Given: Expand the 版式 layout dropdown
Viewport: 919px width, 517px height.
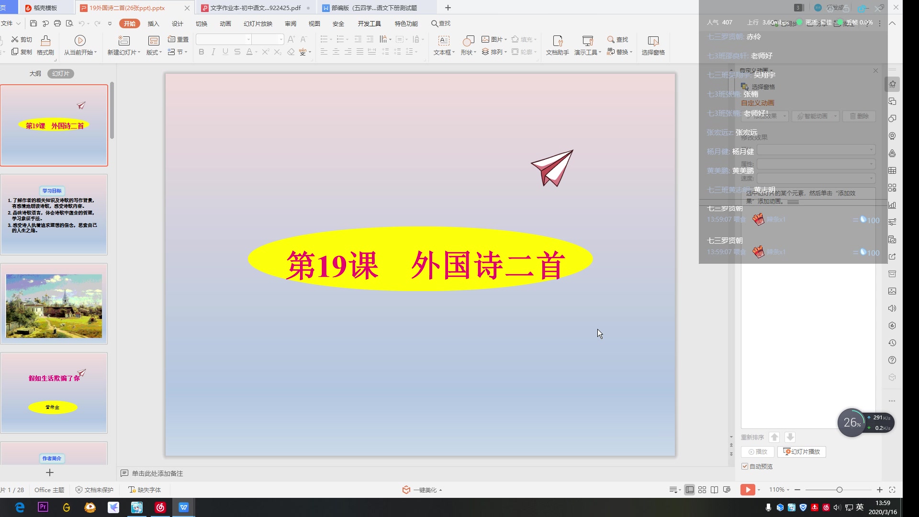Looking at the screenshot, I should [154, 52].
